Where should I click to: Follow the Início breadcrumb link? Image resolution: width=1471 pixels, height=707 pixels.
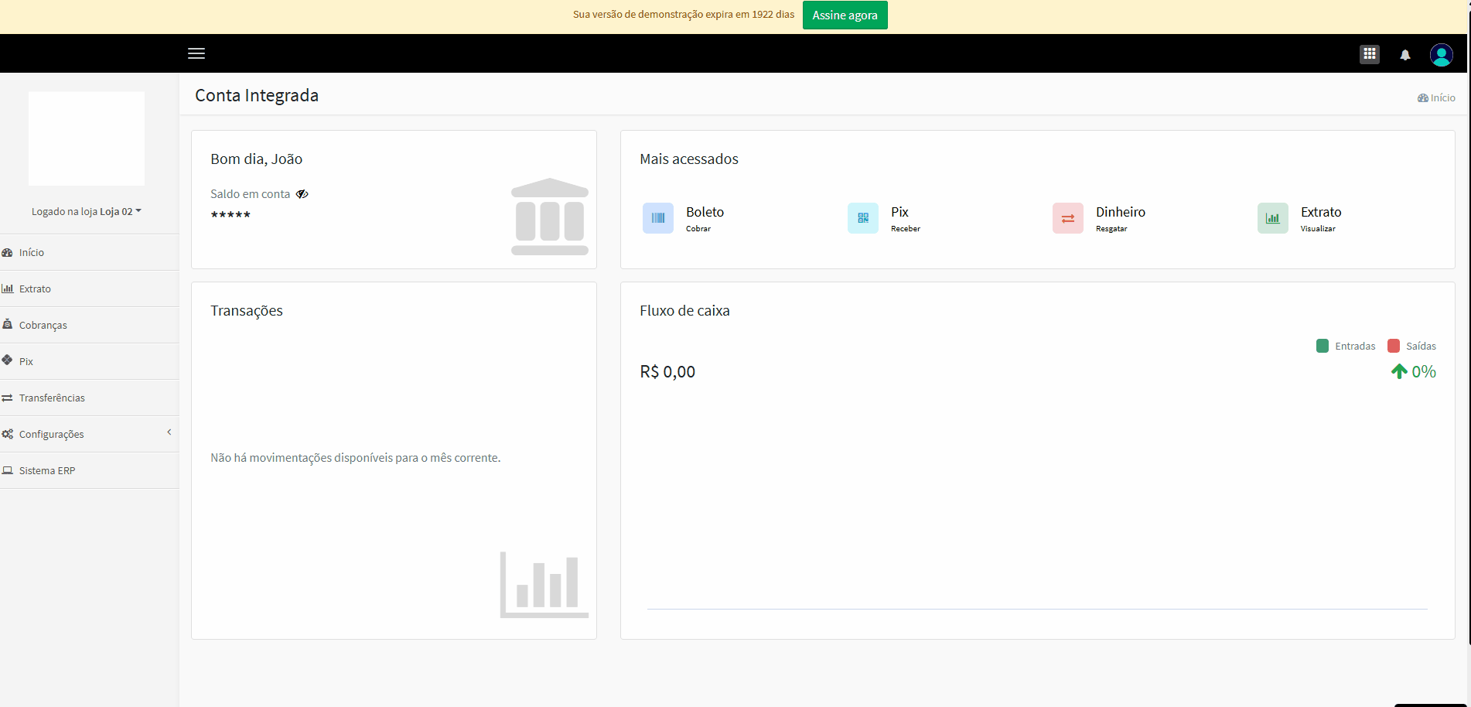click(x=1436, y=97)
